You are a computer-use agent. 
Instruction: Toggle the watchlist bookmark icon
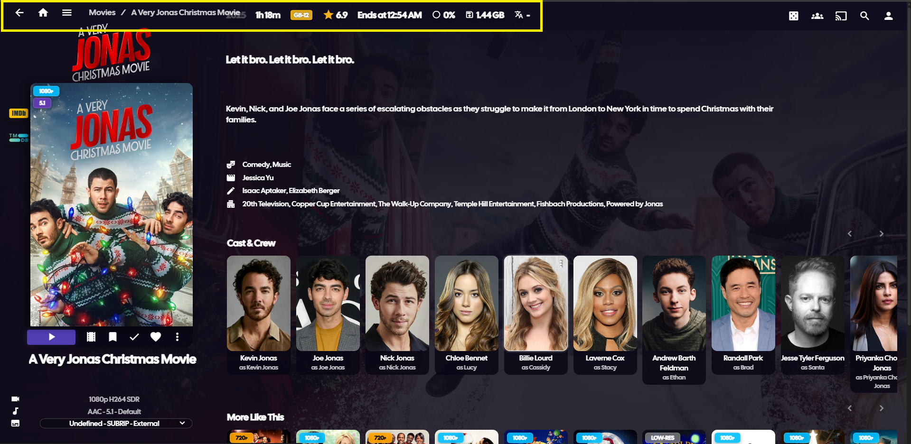113,337
